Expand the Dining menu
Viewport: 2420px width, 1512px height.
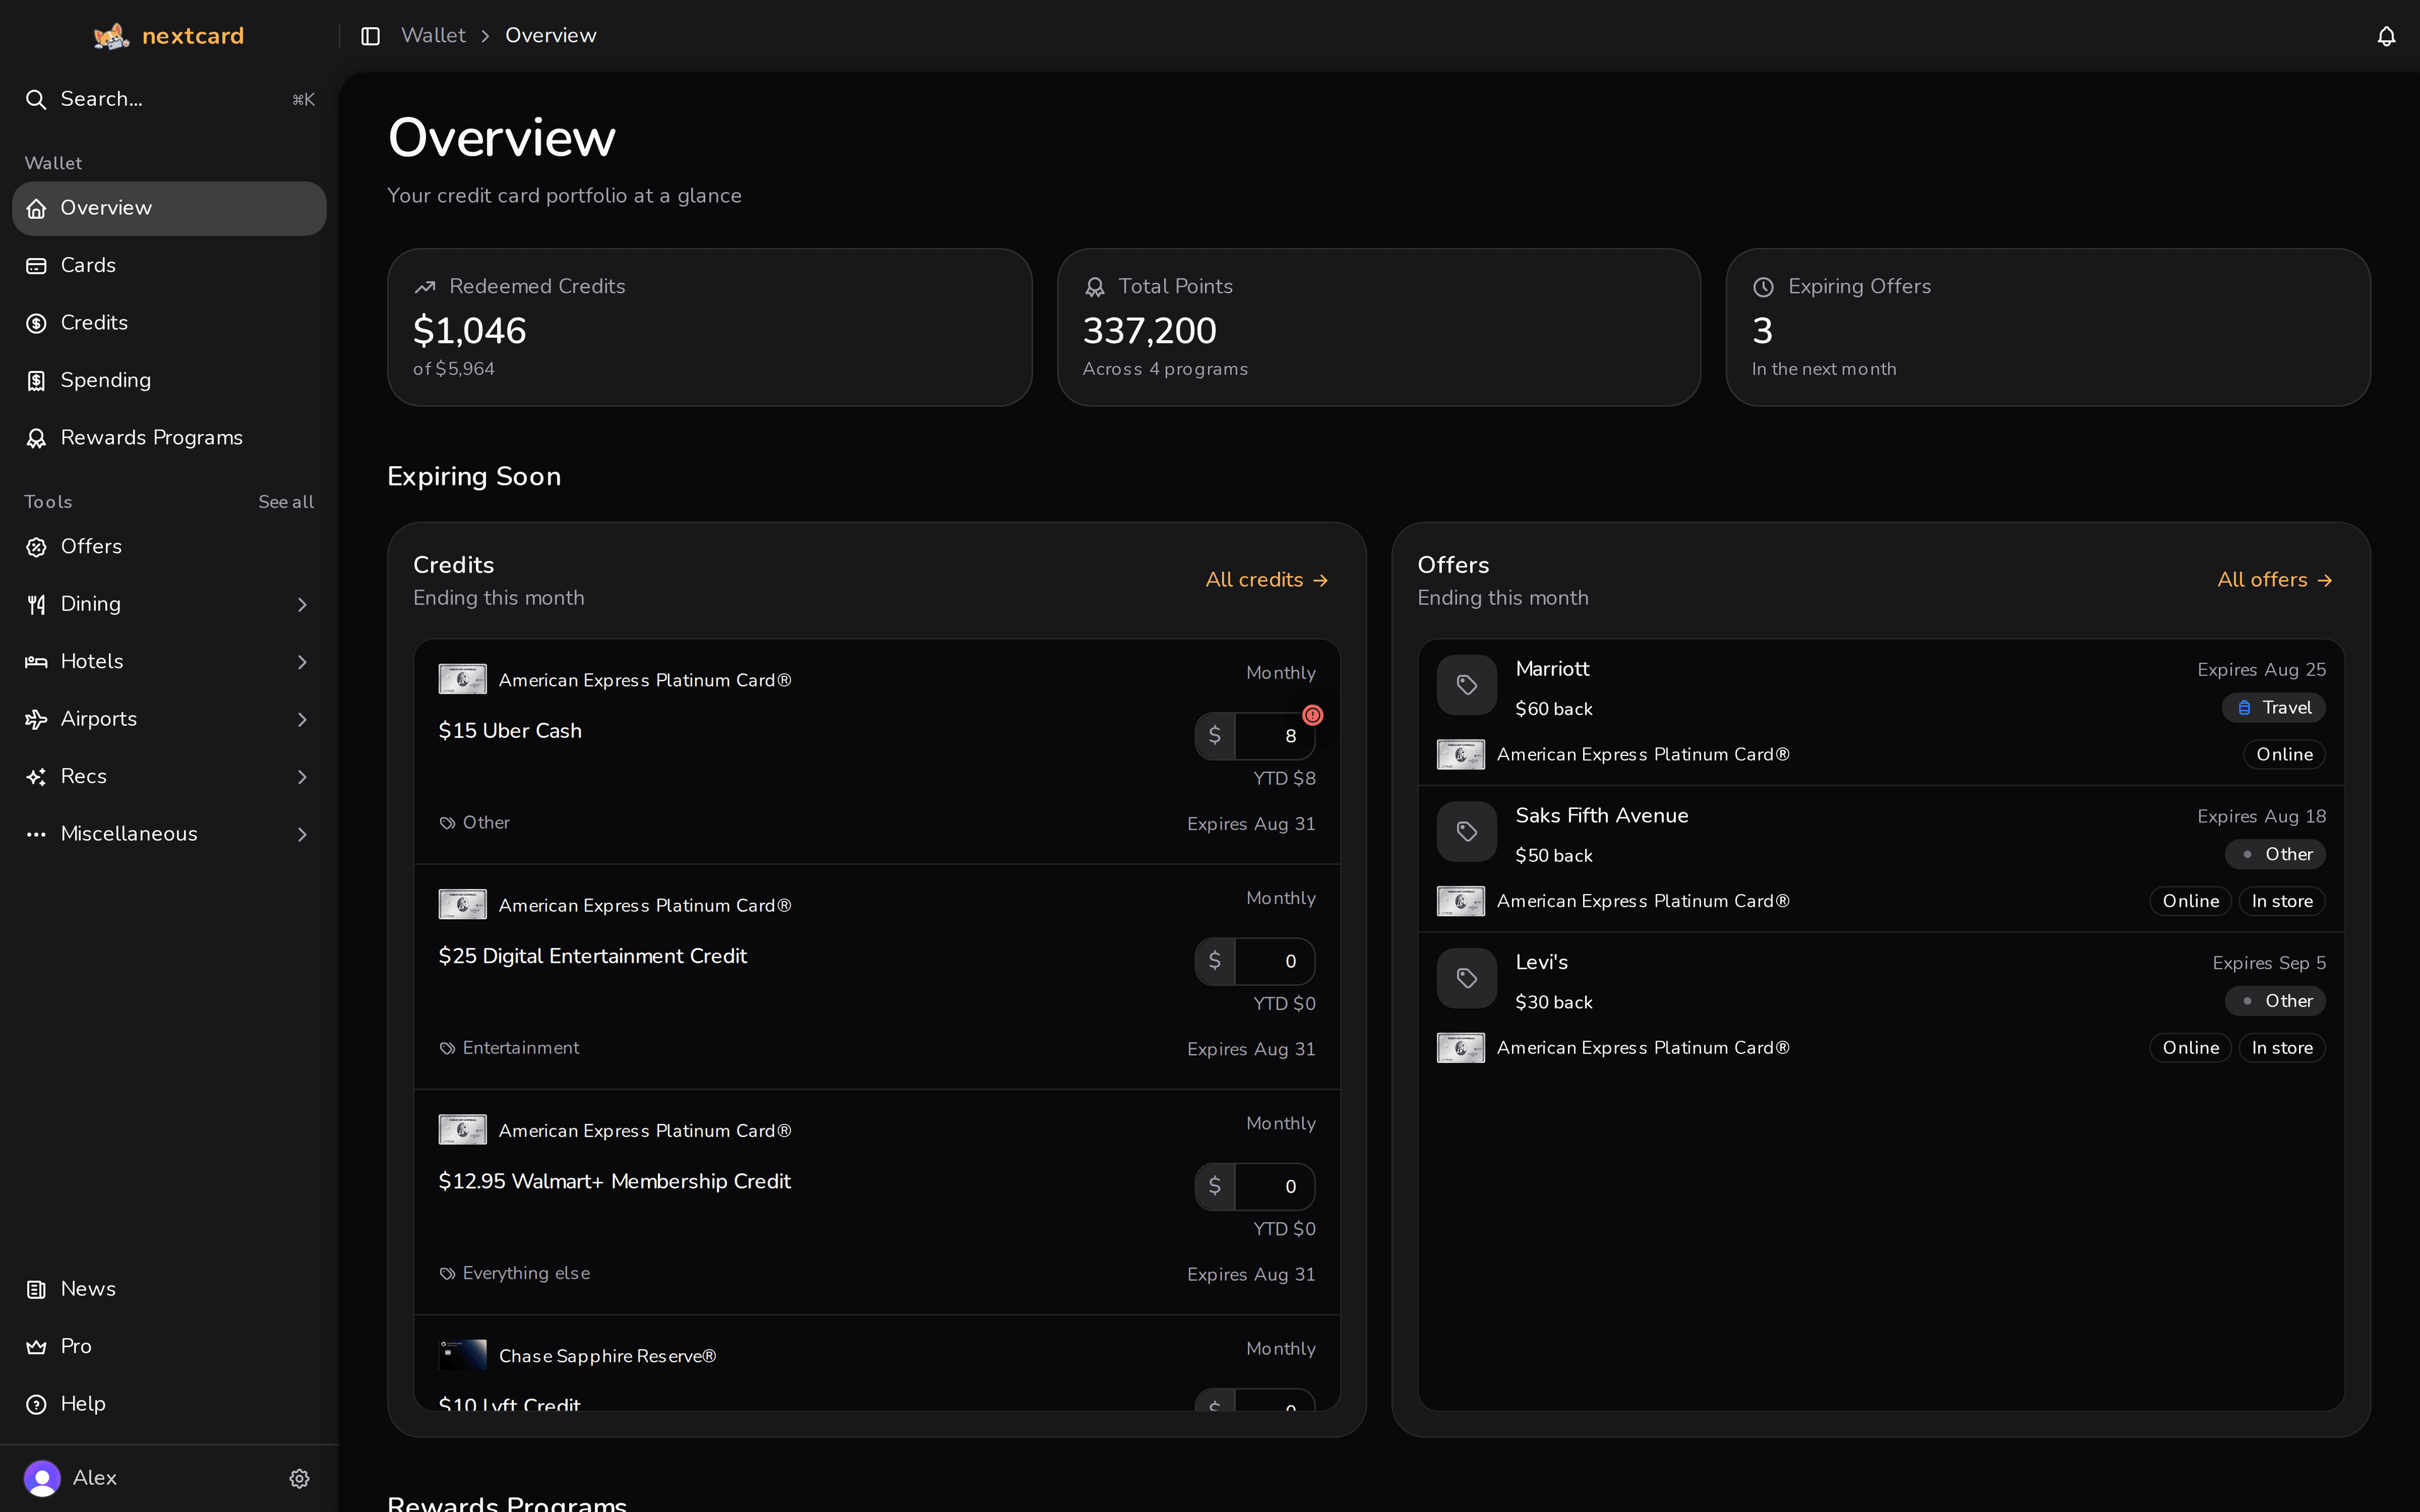pyautogui.click(x=169, y=604)
